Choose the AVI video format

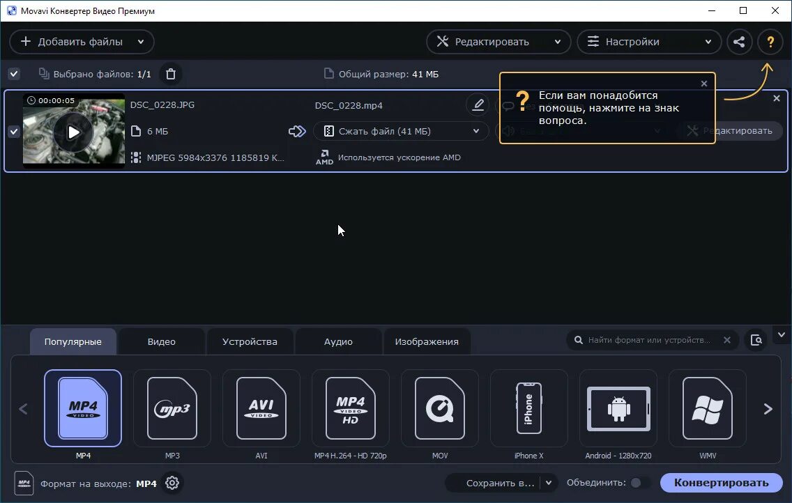coord(261,408)
